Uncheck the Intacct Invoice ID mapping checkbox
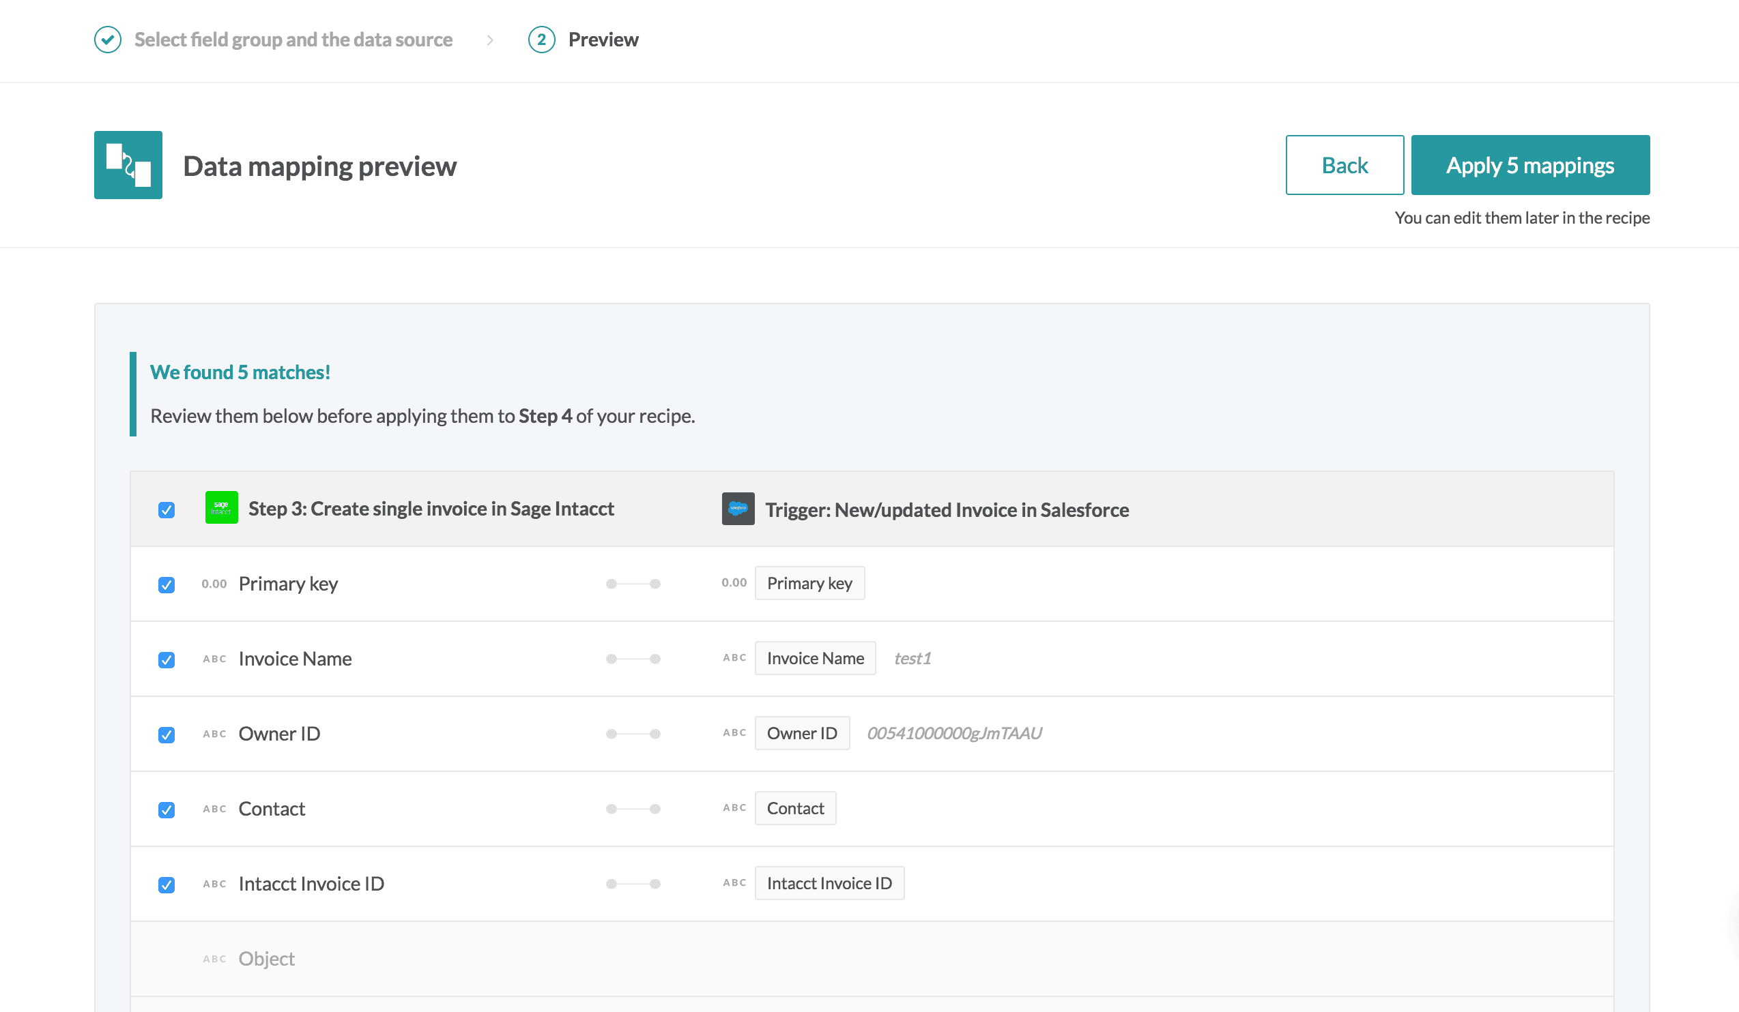This screenshot has height=1012, width=1739. click(x=167, y=885)
